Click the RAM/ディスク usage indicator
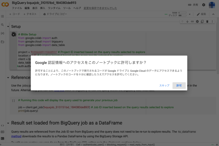The height and width of the screenshot is (146, 219). pyautogui.click(x=177, y=14)
